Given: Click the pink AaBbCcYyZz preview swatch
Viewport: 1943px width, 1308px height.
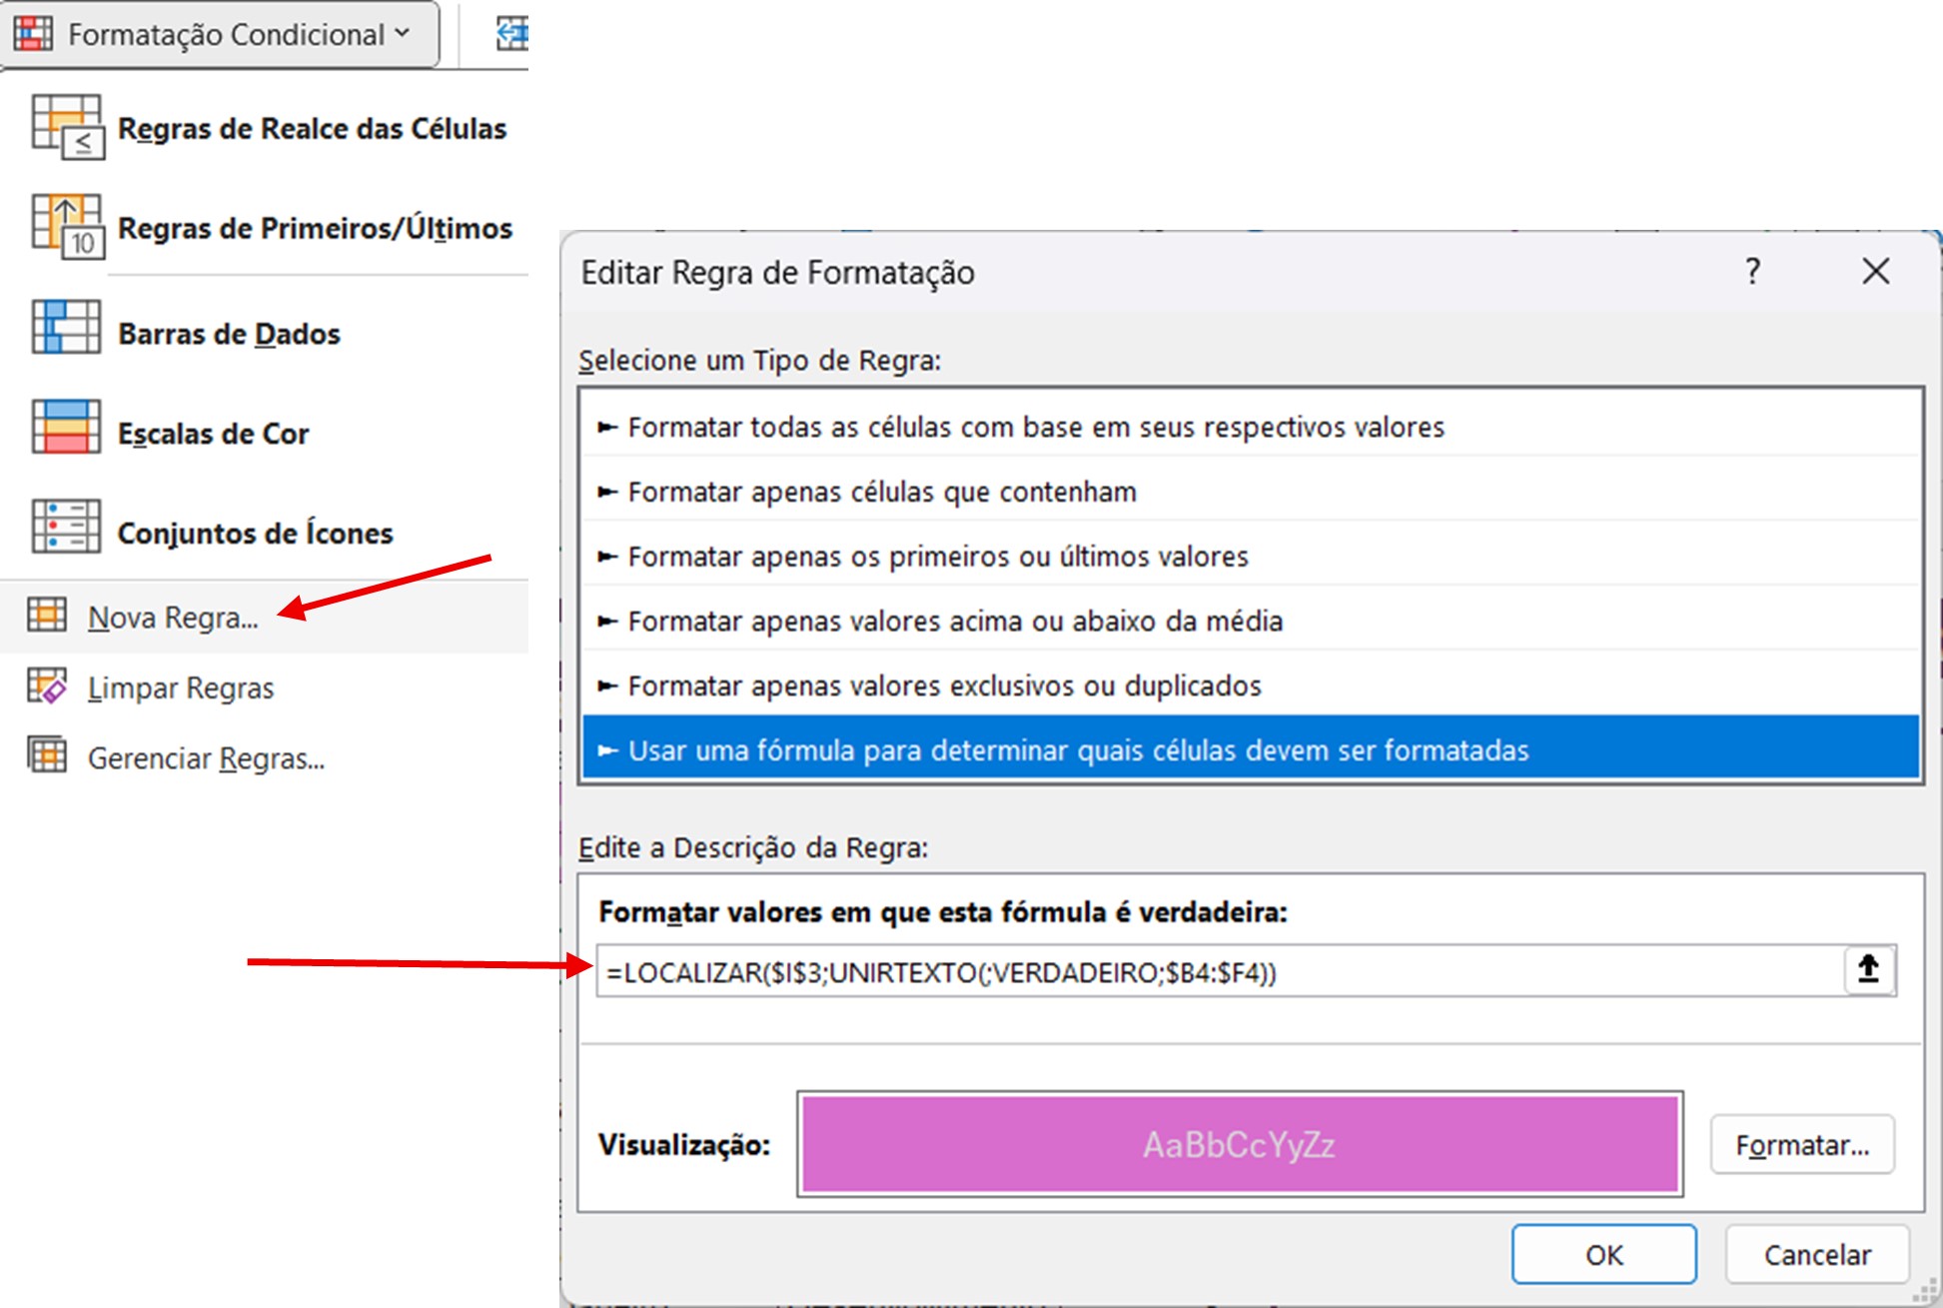Looking at the screenshot, I should pos(1239,1144).
